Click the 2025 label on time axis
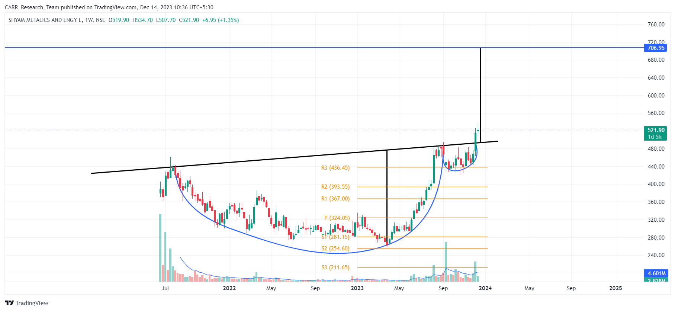 coord(615,288)
